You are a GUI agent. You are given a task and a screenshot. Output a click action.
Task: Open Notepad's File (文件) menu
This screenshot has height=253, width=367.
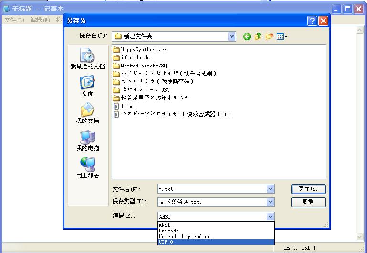14,20
